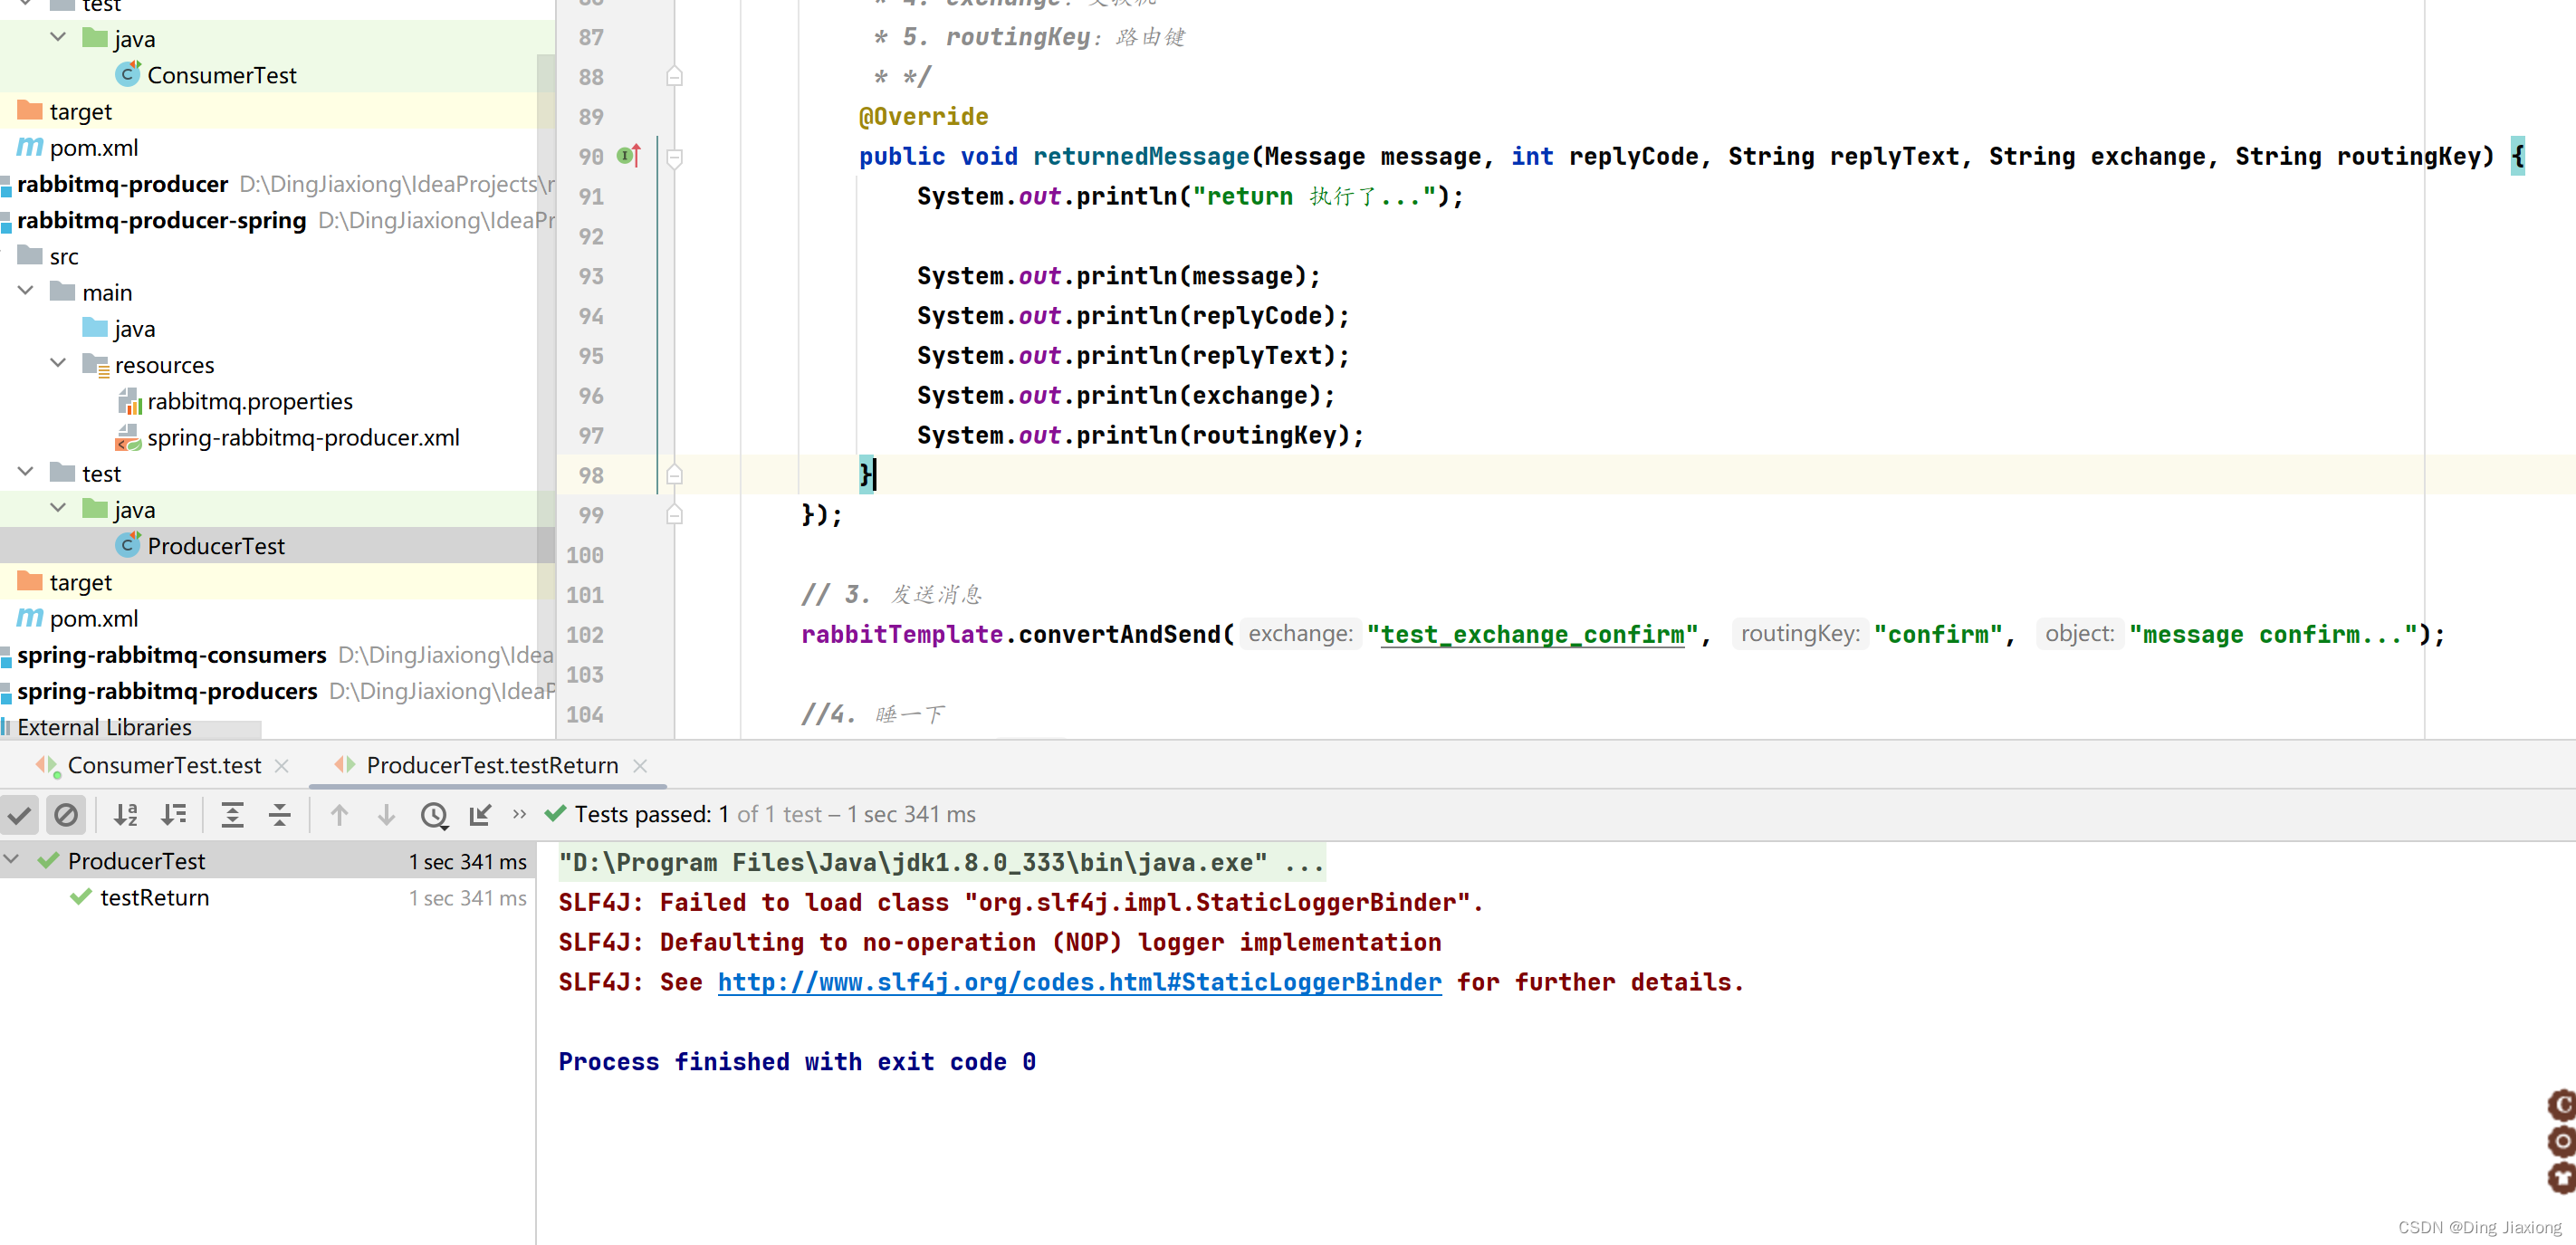
Task: Select rabbitmq-producer module
Action: click(x=122, y=184)
